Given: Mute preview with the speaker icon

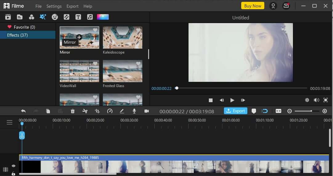Looking at the screenshot, I should (x=316, y=100).
